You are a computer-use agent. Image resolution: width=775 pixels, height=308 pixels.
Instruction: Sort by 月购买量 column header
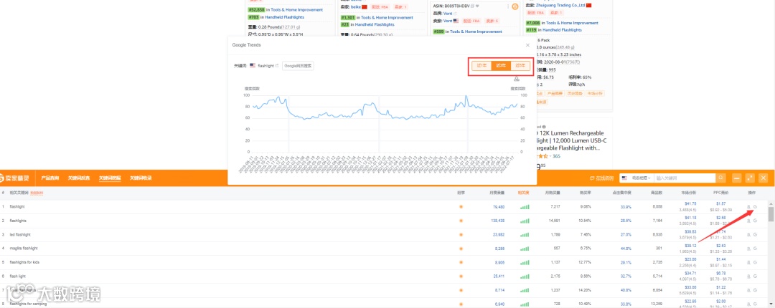(552, 193)
